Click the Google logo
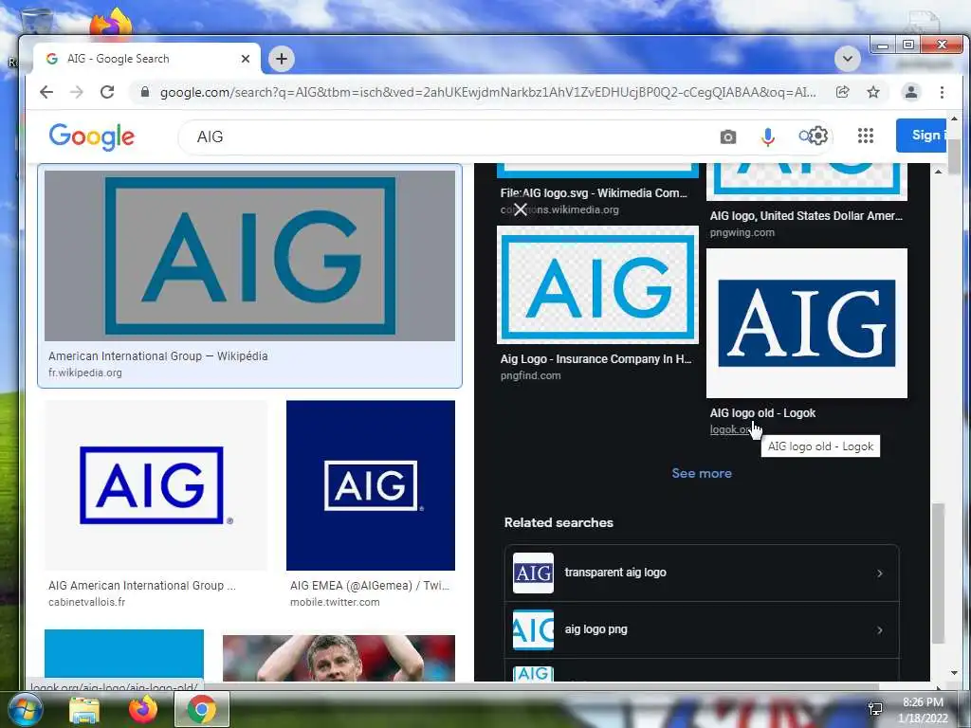 [x=92, y=136]
